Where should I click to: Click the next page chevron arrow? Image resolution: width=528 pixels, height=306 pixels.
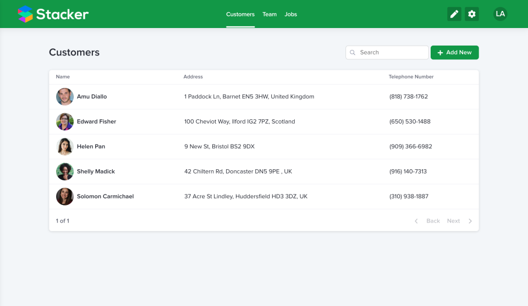(x=470, y=221)
